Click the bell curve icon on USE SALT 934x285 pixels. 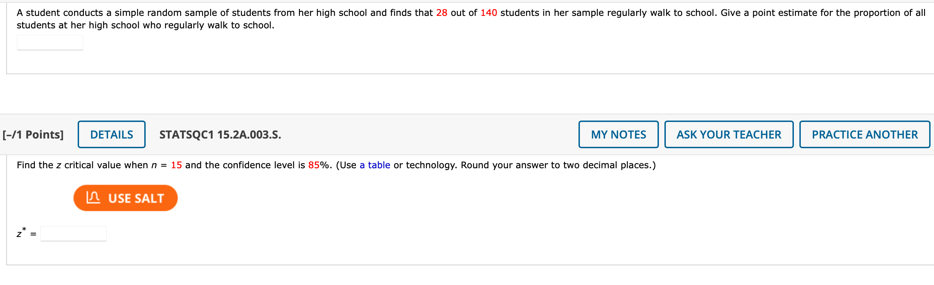[93, 198]
